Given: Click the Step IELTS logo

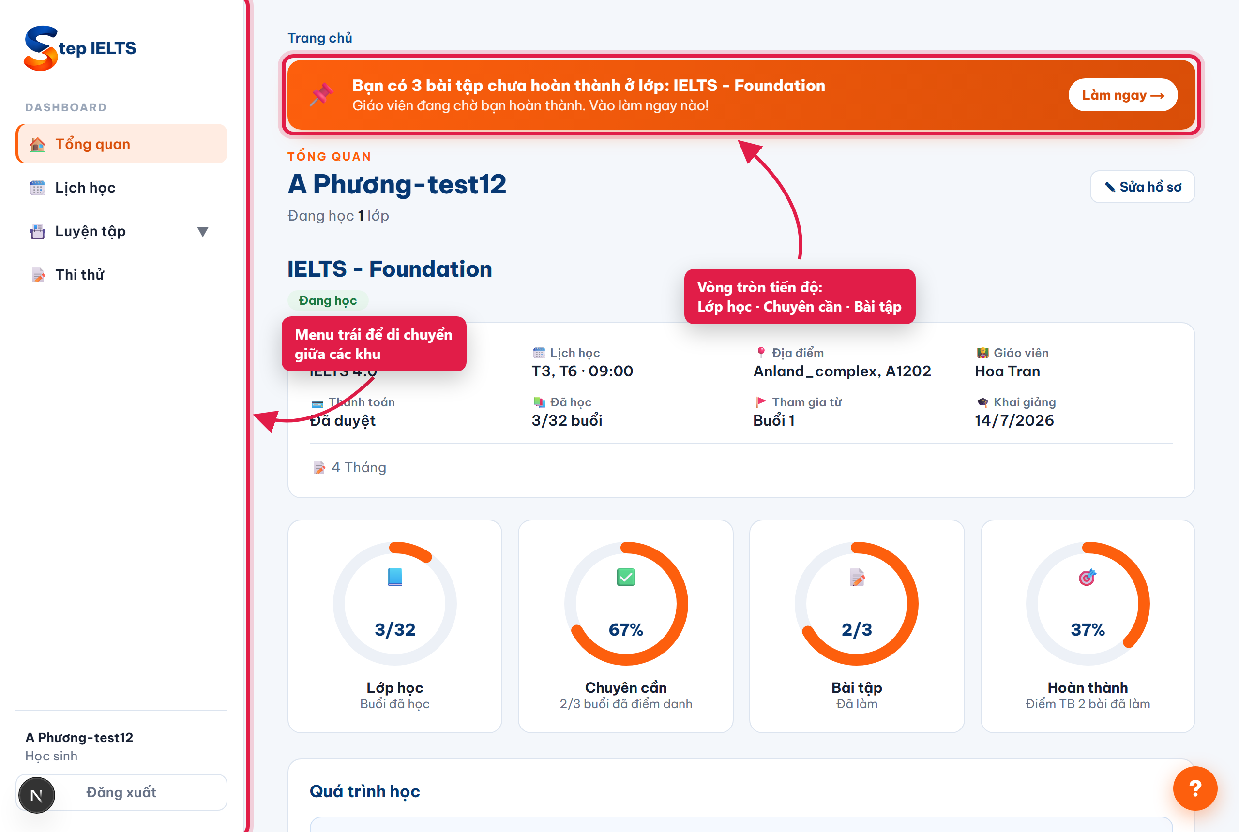Looking at the screenshot, I should [x=80, y=48].
